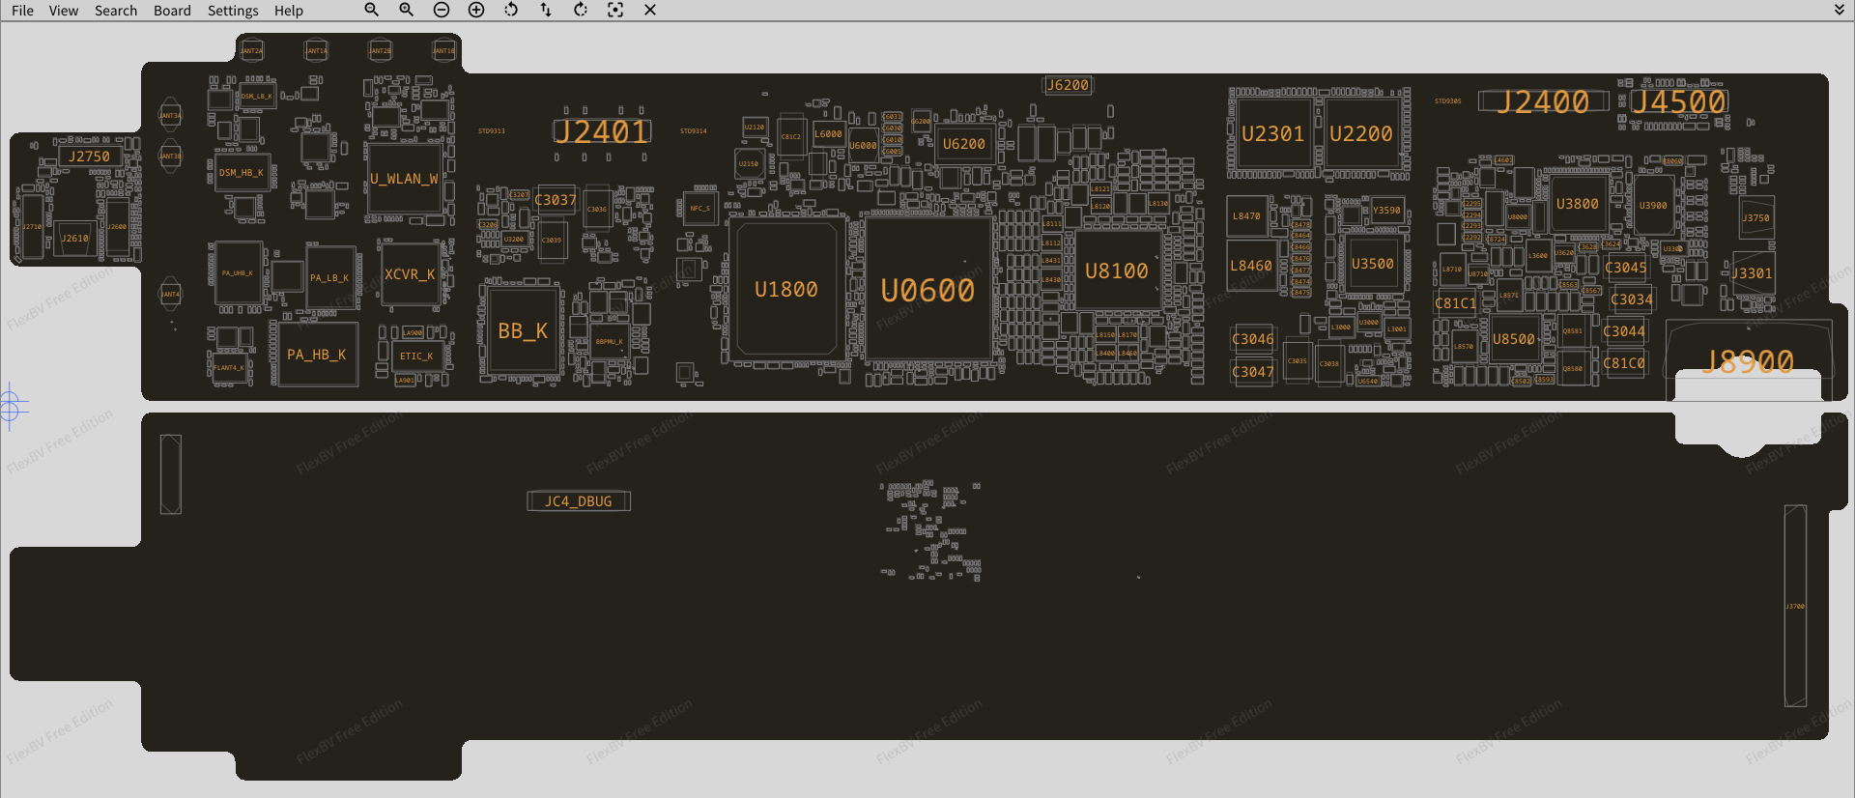Zoom out using the minus circle icon
The width and height of the screenshot is (1855, 798).
tap(442, 10)
